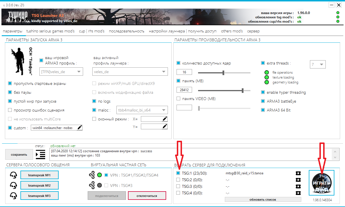The image size is (345, 207).
Task: Click the mission name mtsg@30_raid_v15.tanoa
Action: pyautogui.click(x=245, y=173)
